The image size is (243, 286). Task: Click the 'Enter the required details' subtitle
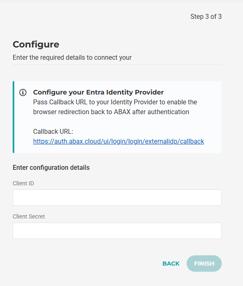pos(72,57)
